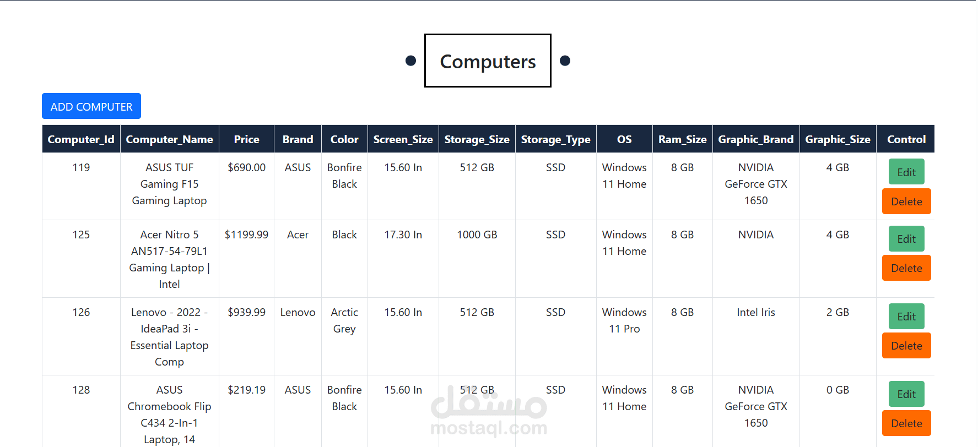Image resolution: width=978 pixels, height=447 pixels.
Task: Delete the Acer Nitro 5 computer
Action: pos(906,268)
